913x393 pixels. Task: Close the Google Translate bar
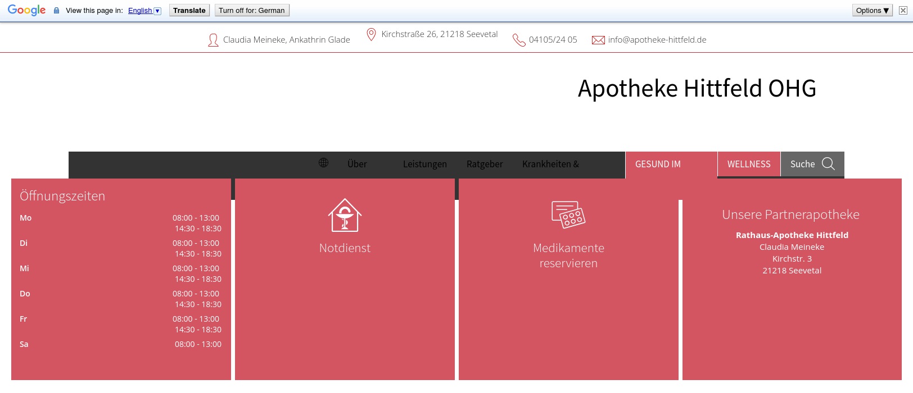(903, 10)
